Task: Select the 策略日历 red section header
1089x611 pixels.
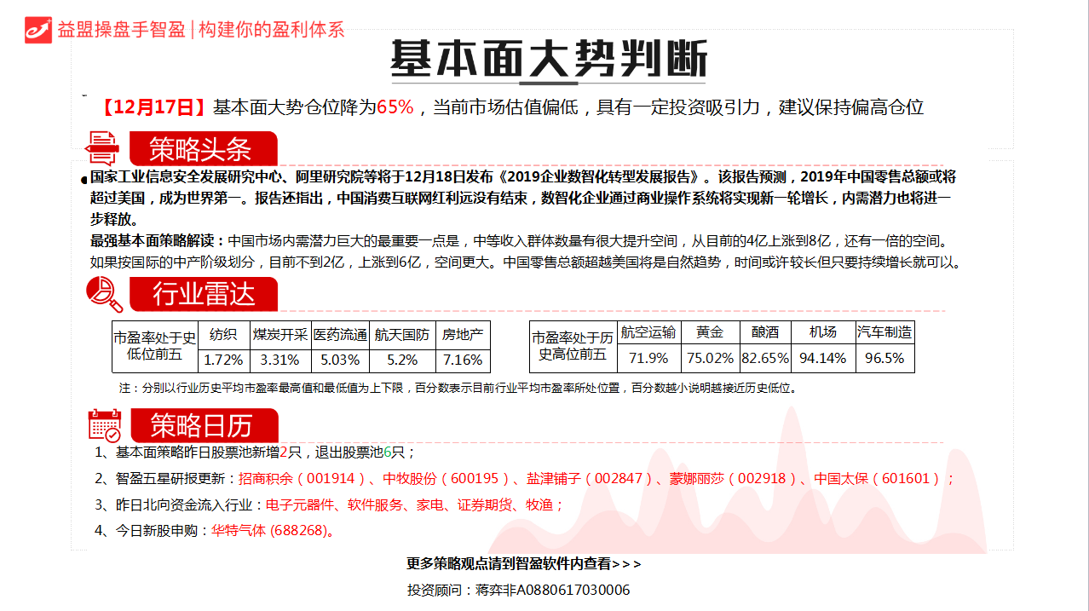Action: [x=202, y=425]
